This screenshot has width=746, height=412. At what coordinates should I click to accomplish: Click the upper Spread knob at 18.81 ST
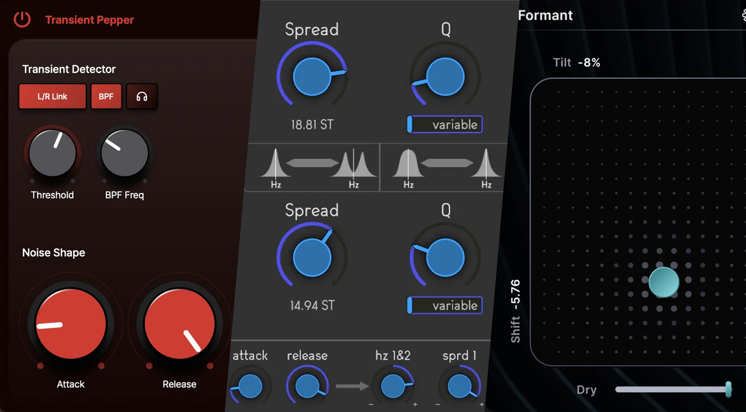point(312,77)
